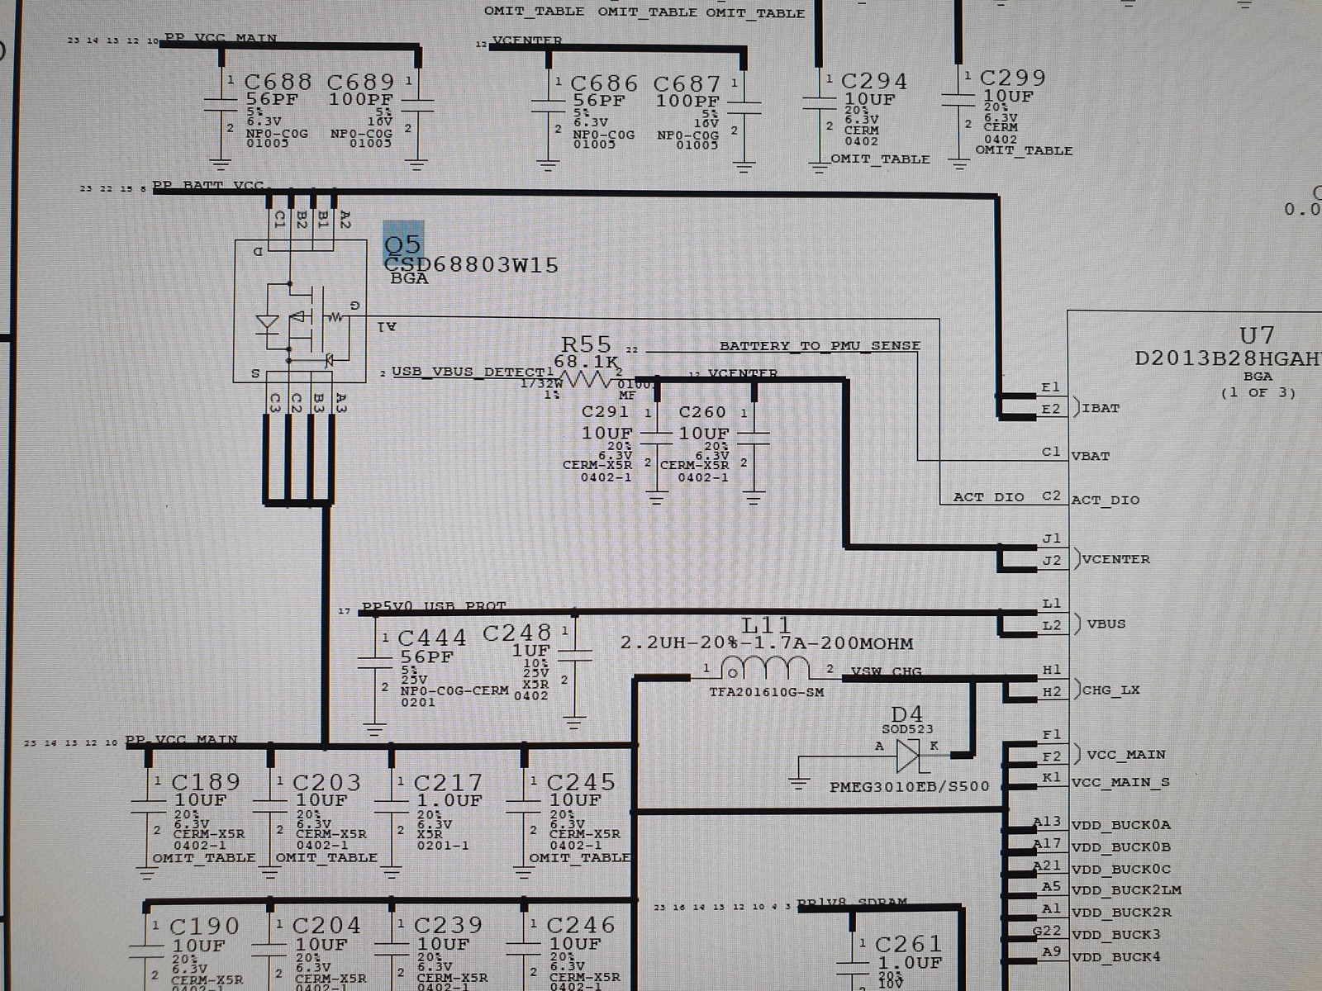Click the ACT_DIO pin label inside U7
The image size is (1322, 991).
pos(1105,500)
